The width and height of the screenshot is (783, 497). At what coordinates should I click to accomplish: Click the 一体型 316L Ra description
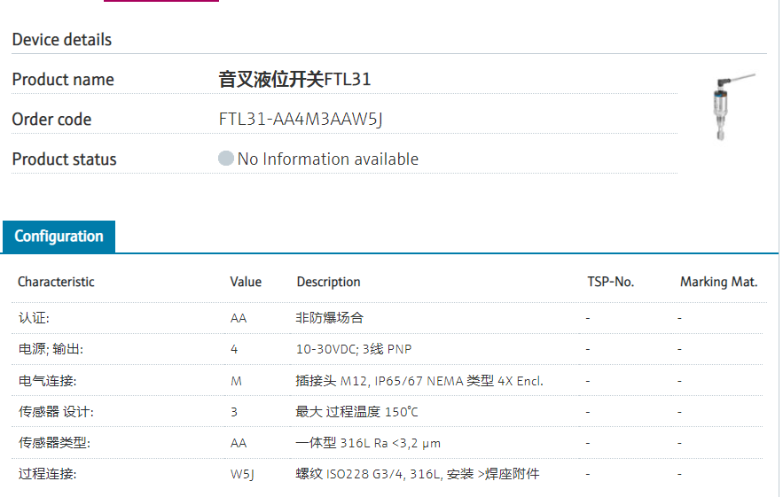[x=368, y=443]
